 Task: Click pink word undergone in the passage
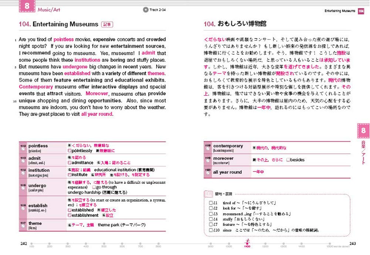tap(75, 67)
